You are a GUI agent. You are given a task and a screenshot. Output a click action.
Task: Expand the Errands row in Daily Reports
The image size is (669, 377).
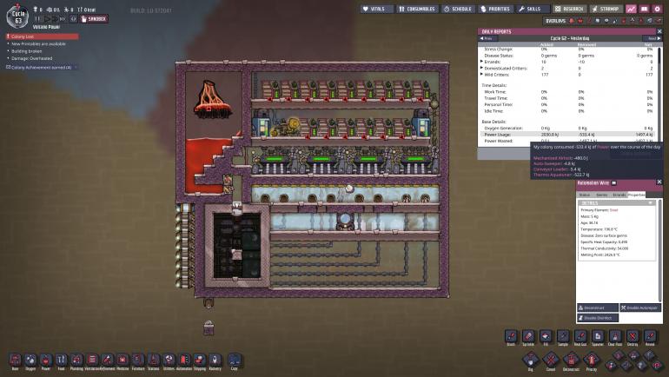[x=481, y=62]
